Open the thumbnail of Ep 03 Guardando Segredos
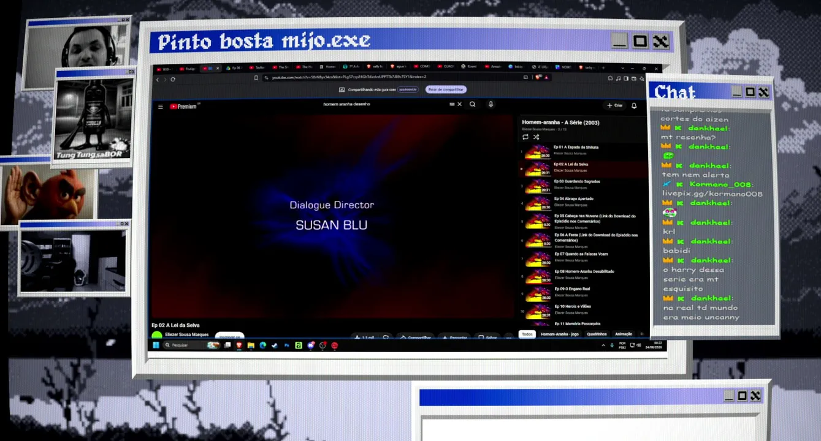 [x=538, y=186]
